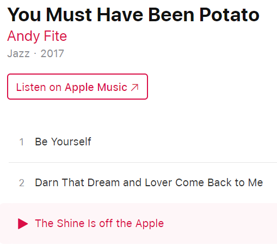The height and width of the screenshot is (251, 277).
Task: Click track number 2 in the track list
Action: pos(22,183)
